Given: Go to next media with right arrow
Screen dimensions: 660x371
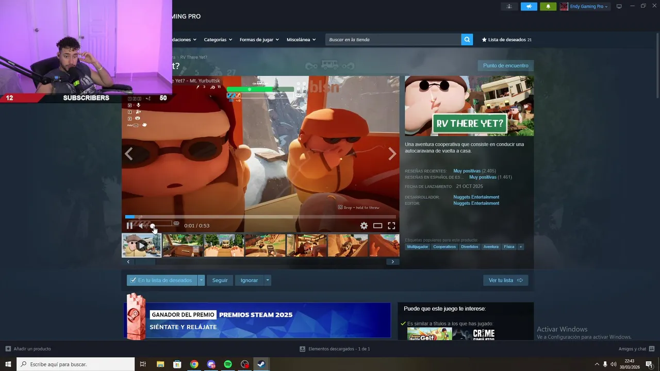Looking at the screenshot, I should point(392,154).
